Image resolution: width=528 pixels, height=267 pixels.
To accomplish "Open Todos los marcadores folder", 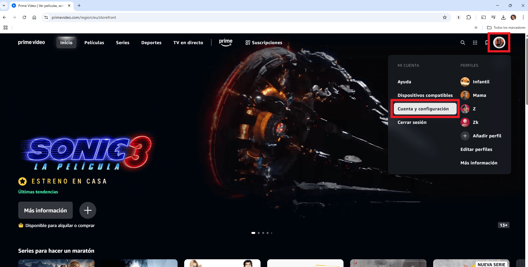I will pos(506,28).
